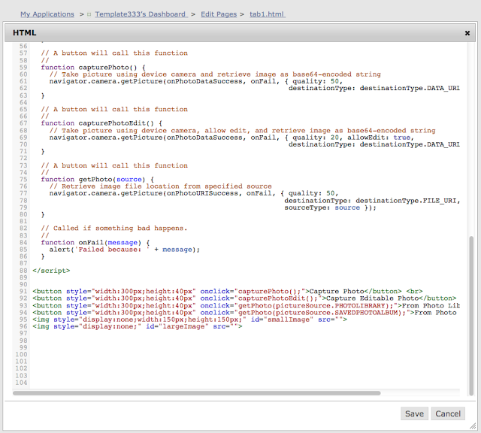
Task: Click 'function onFail(message) {' on line 84
Action: pyautogui.click(x=95, y=242)
